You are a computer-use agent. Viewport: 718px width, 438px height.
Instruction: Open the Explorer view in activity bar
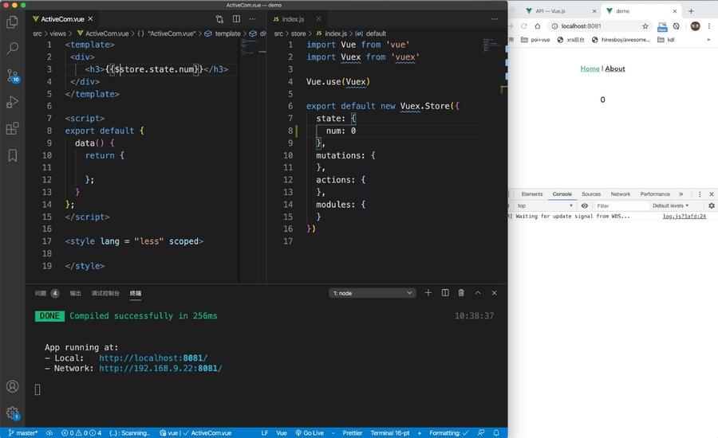12,22
